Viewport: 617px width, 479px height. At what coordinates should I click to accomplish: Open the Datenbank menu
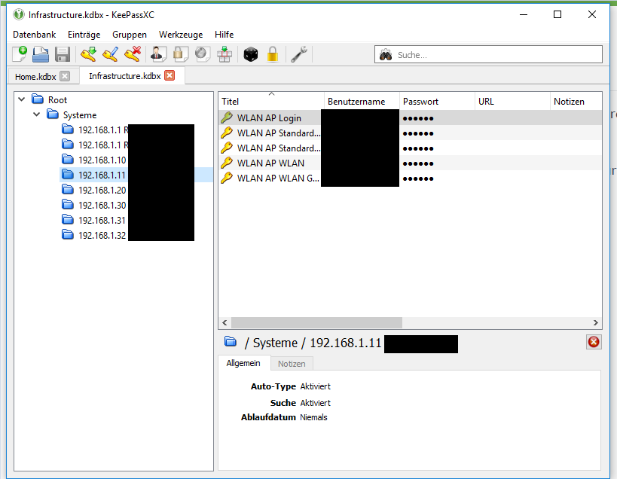pyautogui.click(x=34, y=34)
